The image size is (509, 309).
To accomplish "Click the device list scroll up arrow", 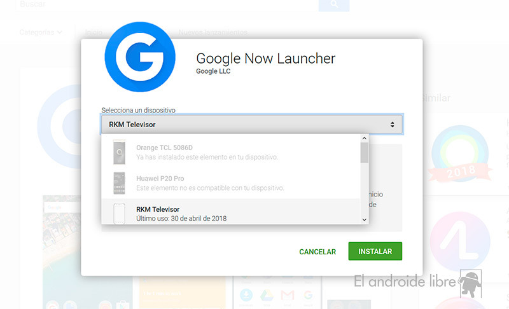I will [x=364, y=139].
